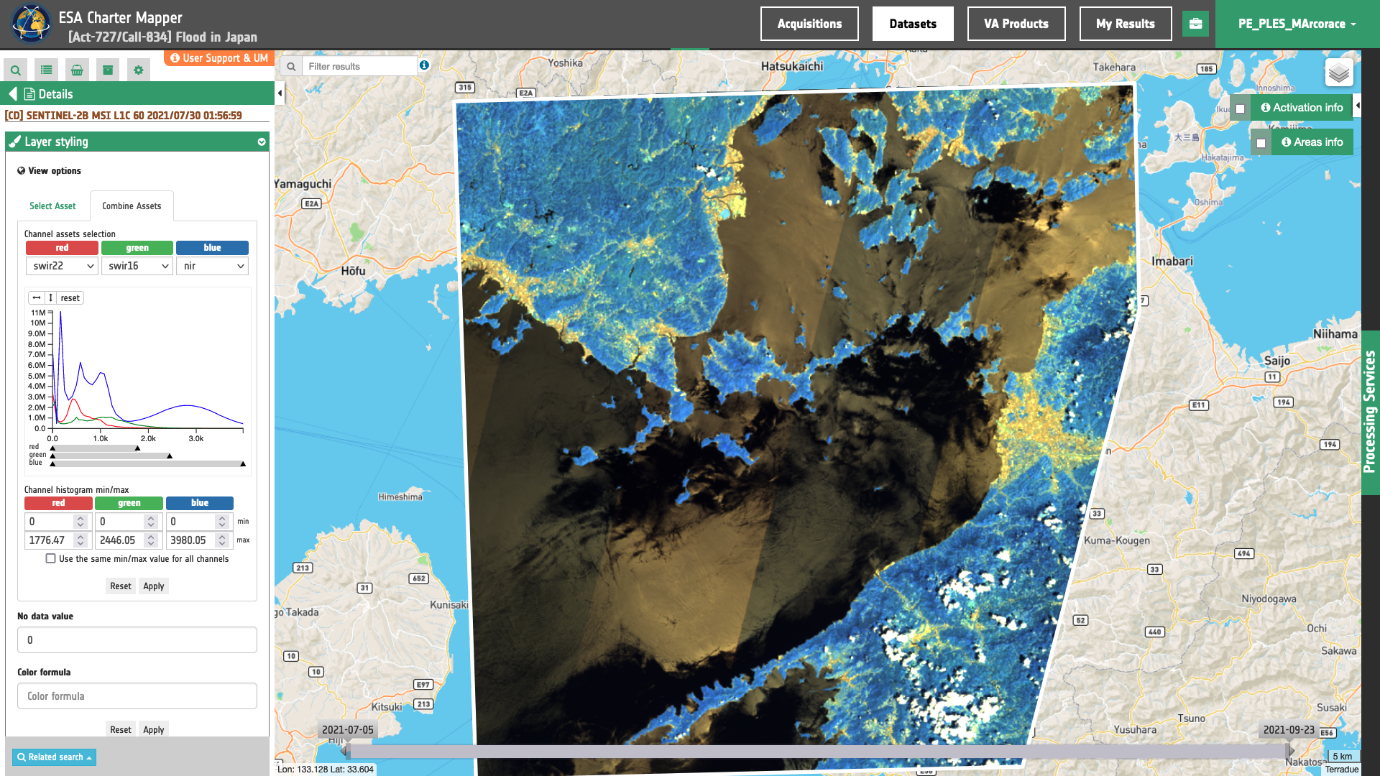Open the User Support & UM link
Screen dimensions: 1380x776
pyautogui.click(x=219, y=58)
